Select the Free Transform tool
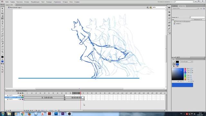The image size is (206, 116). 2,14
